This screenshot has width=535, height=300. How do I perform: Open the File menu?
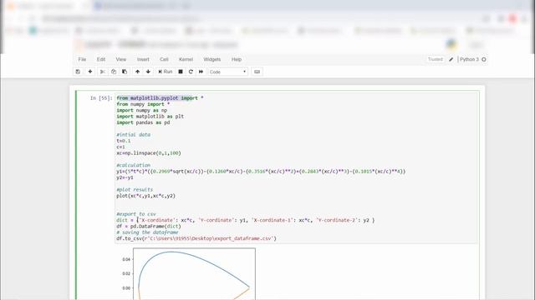[82, 59]
